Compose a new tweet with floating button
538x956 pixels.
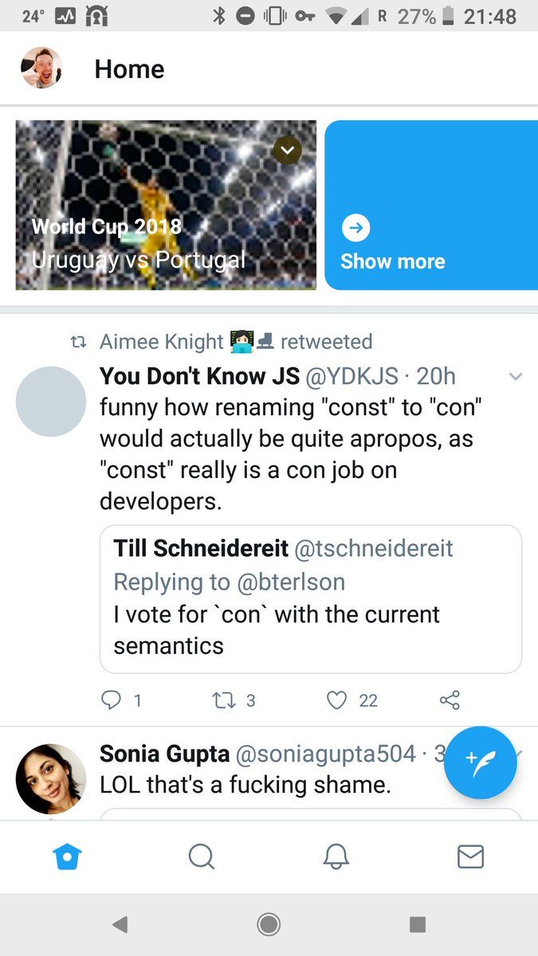480,762
